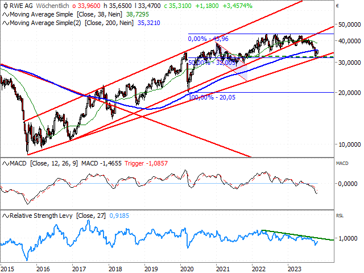The height and width of the screenshot is (273, 364).
Task: Click the Moving Average Simple(2) [Close, 200, Nein] label
Action: pyautogui.click(x=72, y=23)
